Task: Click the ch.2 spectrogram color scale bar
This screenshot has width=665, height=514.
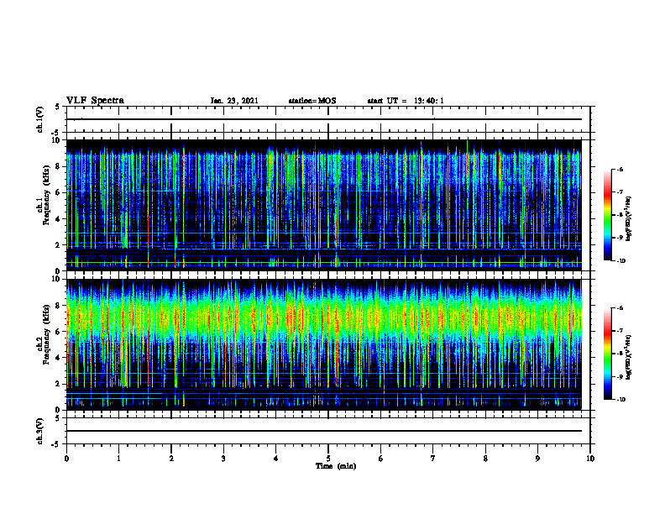Action: point(608,354)
